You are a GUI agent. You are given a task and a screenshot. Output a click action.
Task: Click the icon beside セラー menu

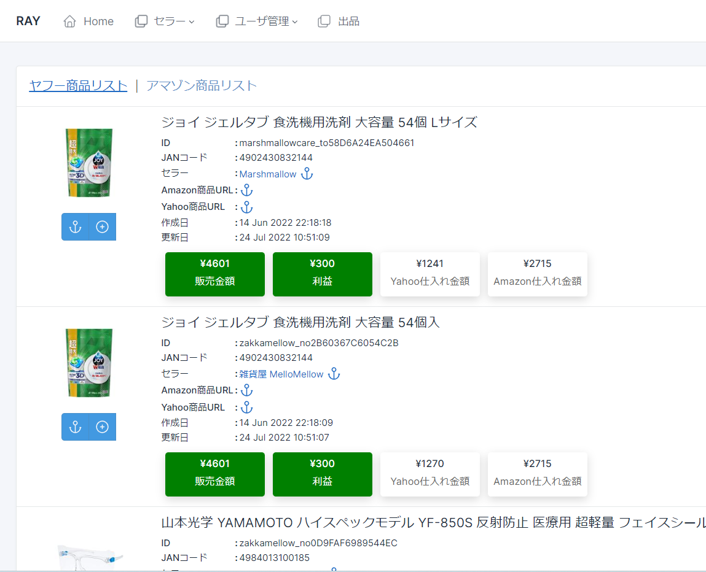tap(141, 21)
